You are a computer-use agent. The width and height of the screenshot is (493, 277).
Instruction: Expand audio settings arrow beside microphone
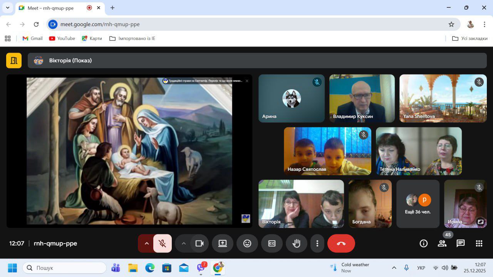point(146,244)
